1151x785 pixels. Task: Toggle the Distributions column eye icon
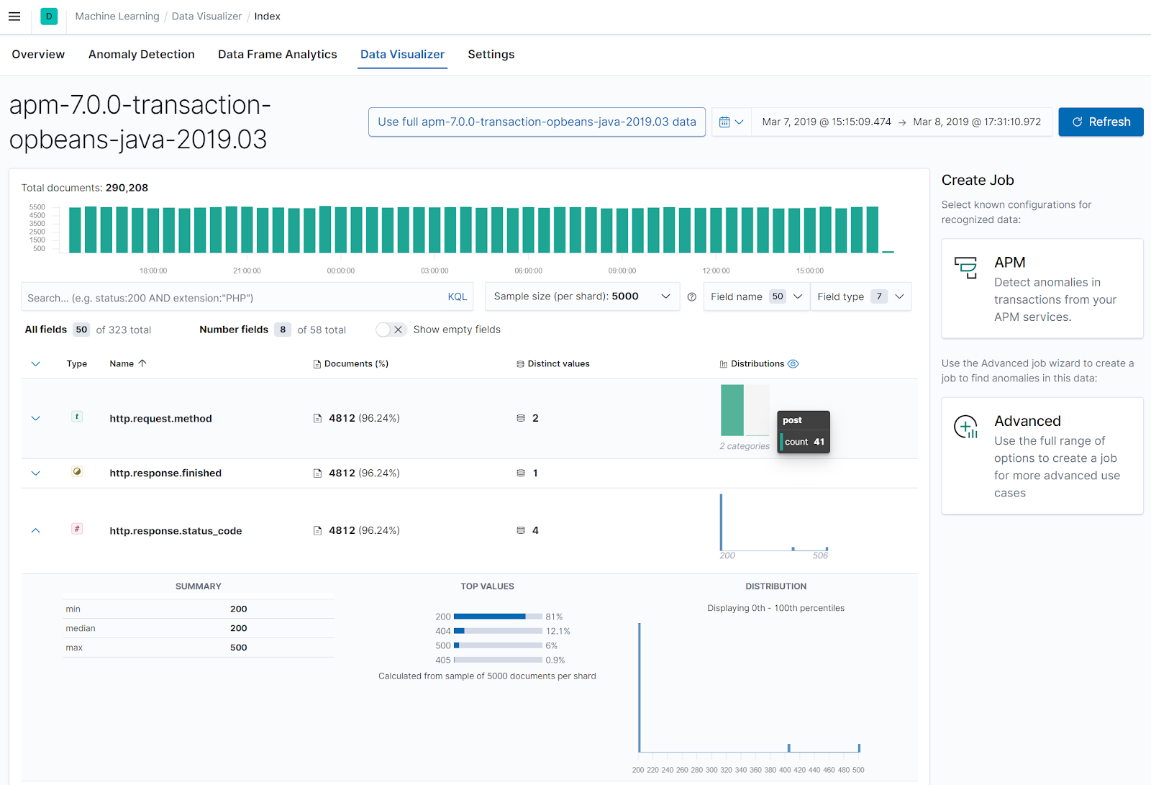[793, 364]
